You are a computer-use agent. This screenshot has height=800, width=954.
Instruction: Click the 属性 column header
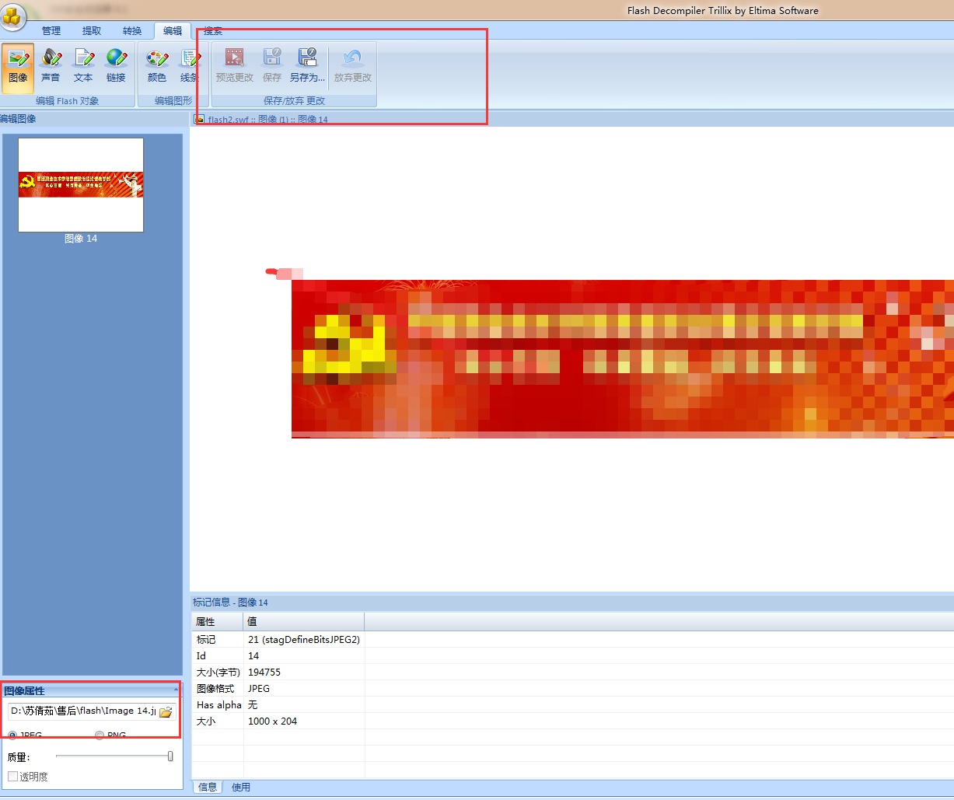pos(217,622)
